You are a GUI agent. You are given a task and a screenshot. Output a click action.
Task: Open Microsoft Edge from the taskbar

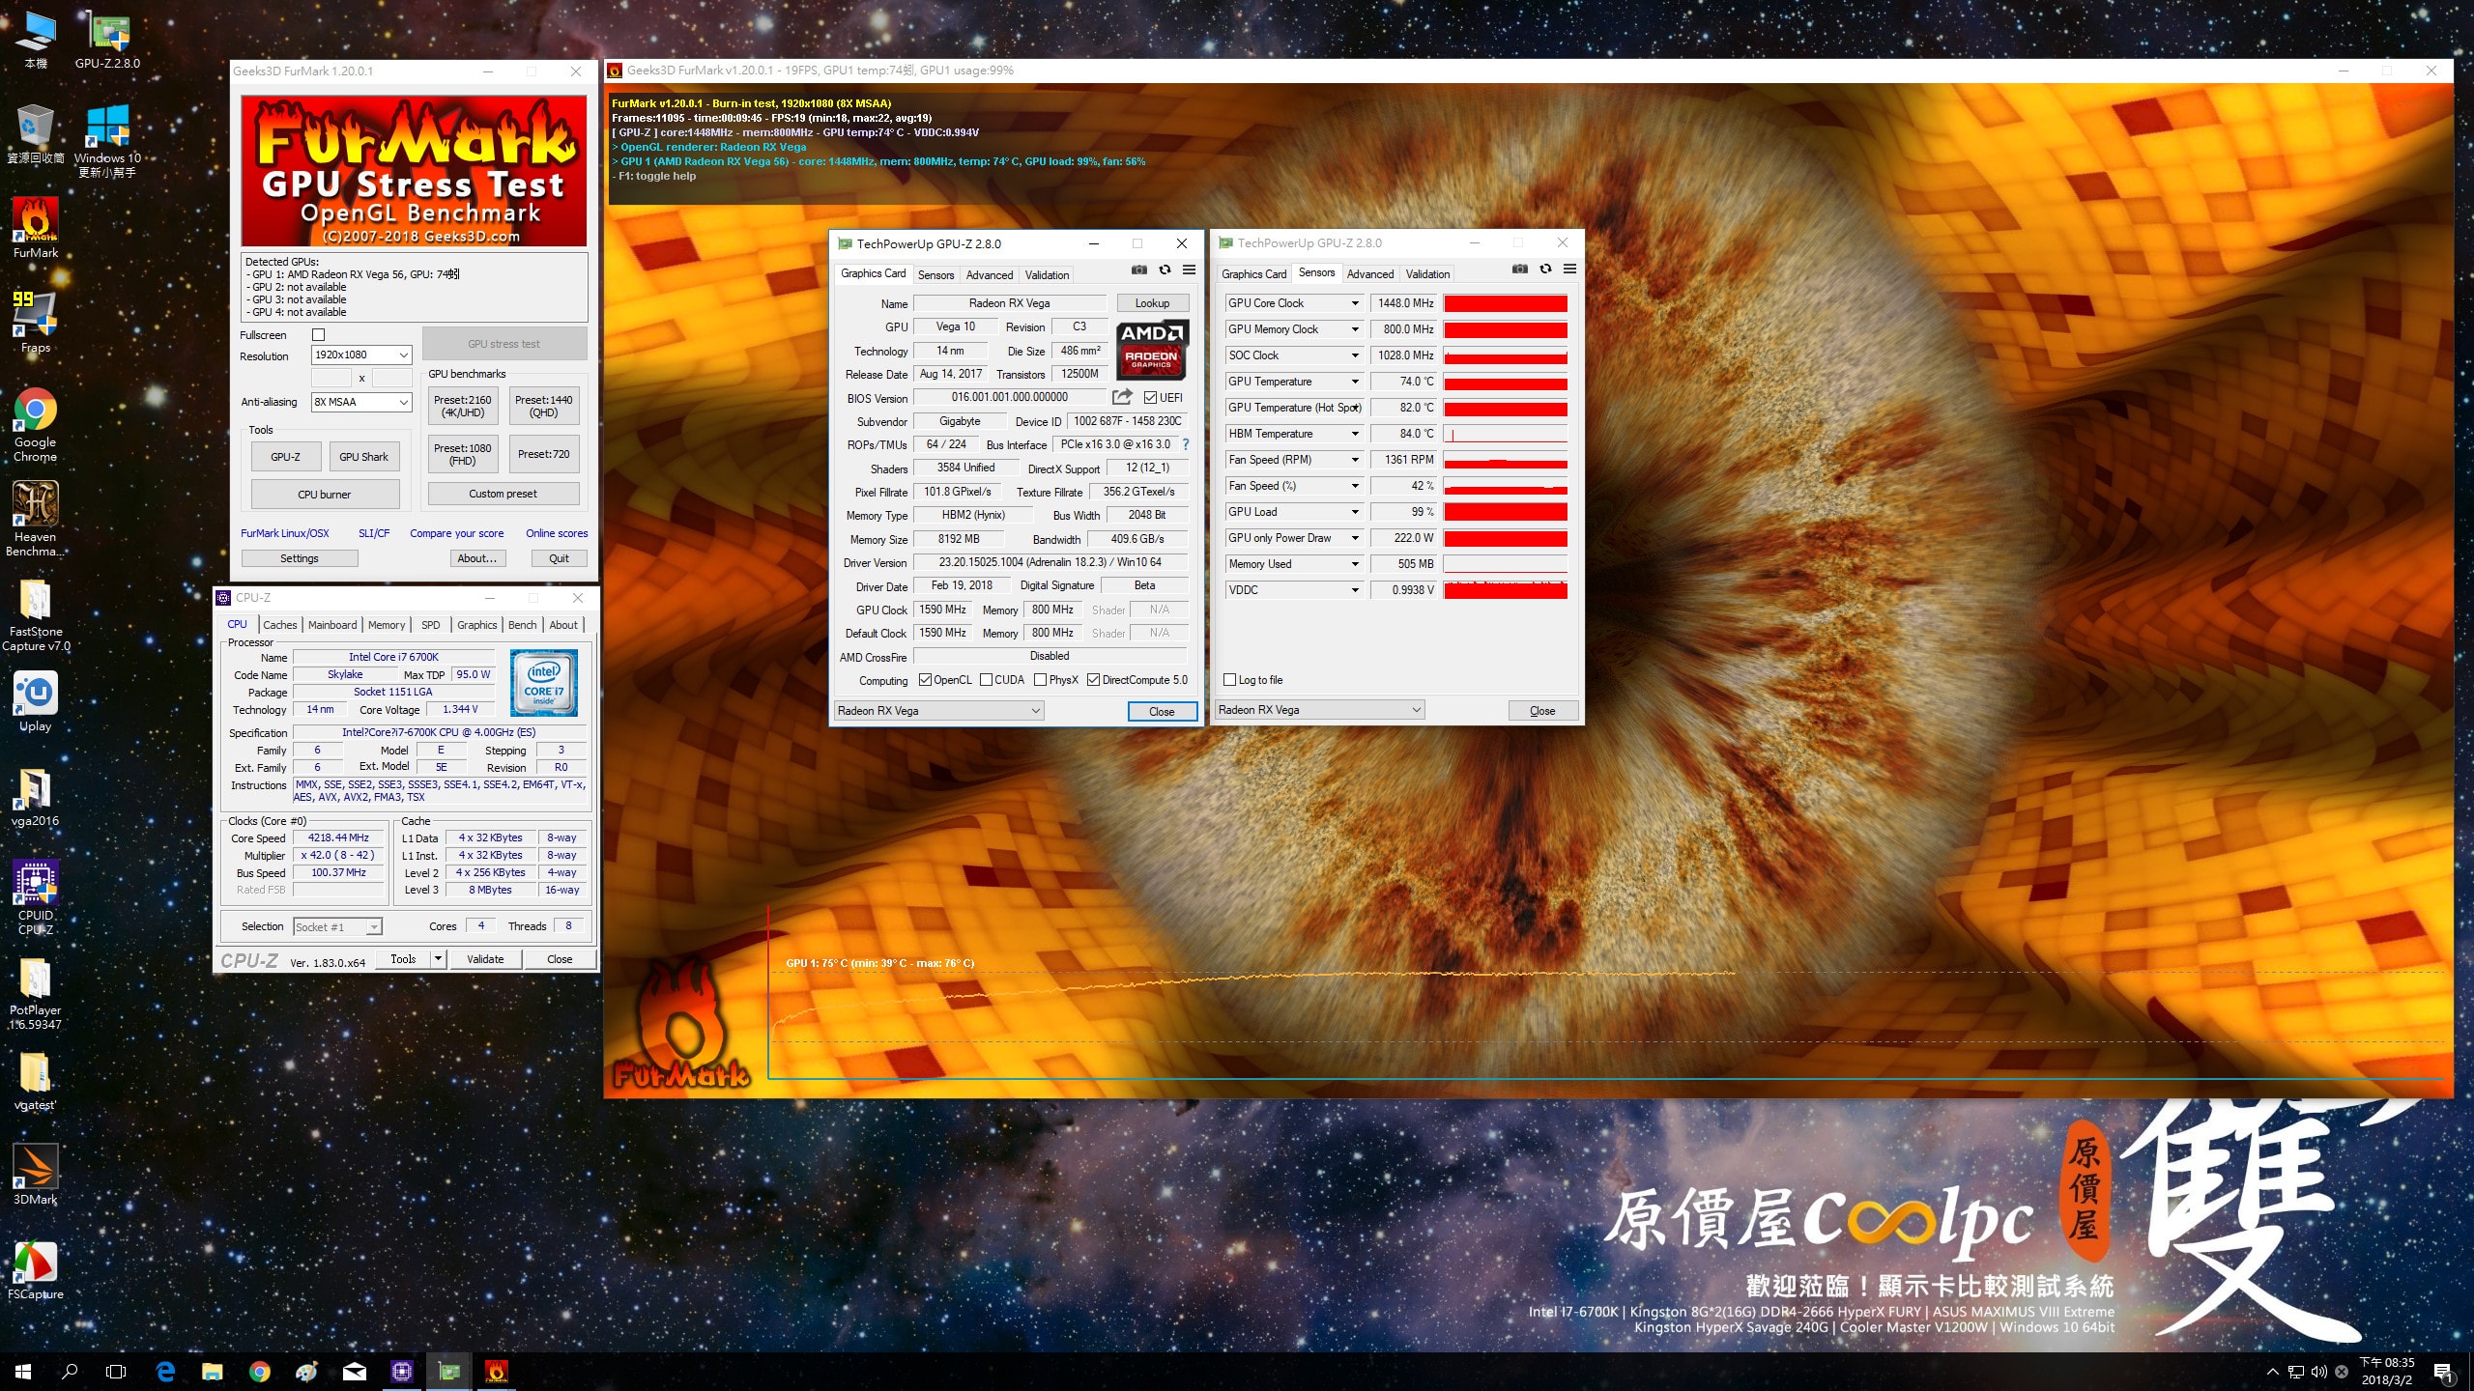(165, 1371)
